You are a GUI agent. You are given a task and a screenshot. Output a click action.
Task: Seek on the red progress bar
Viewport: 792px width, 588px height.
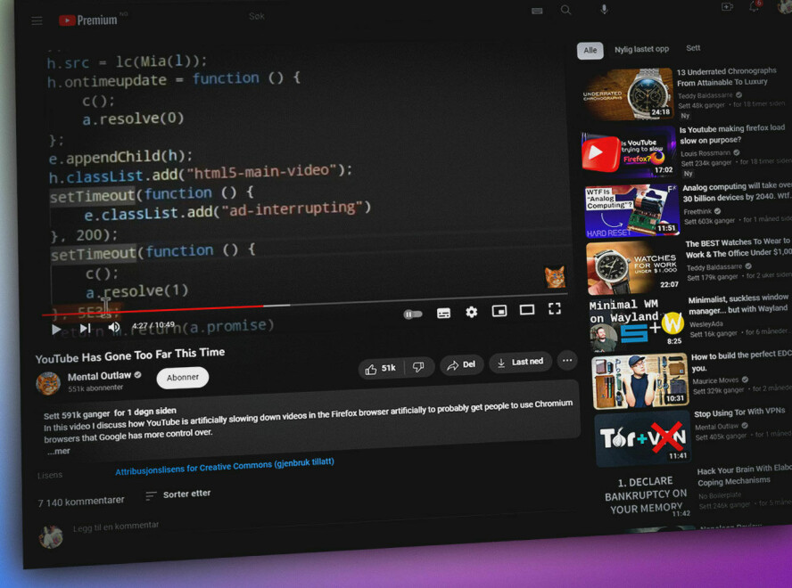coord(152,310)
